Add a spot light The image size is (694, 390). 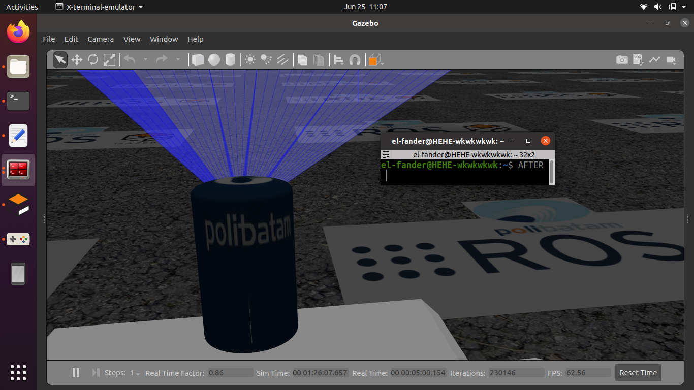click(x=266, y=60)
